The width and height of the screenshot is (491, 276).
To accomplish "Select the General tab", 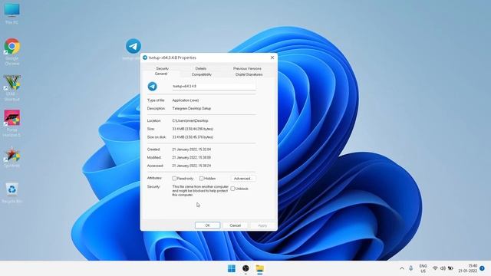I will (161, 74).
